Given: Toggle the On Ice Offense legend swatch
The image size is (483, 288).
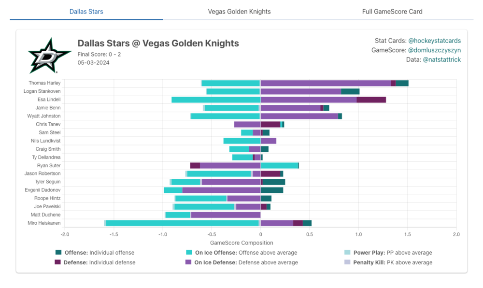Looking at the screenshot, I should tap(189, 253).
